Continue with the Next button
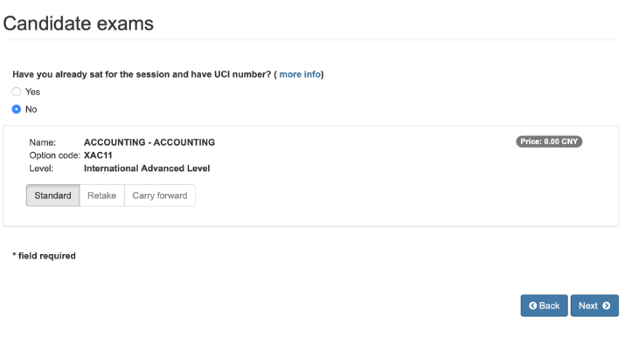632x337 pixels. coord(594,306)
